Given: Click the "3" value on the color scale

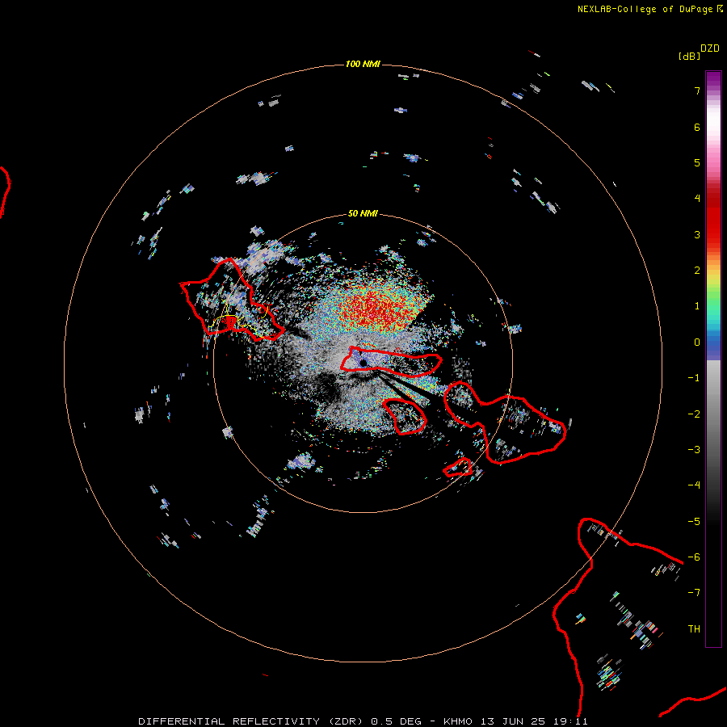Looking at the screenshot, I should pyautogui.click(x=697, y=234).
